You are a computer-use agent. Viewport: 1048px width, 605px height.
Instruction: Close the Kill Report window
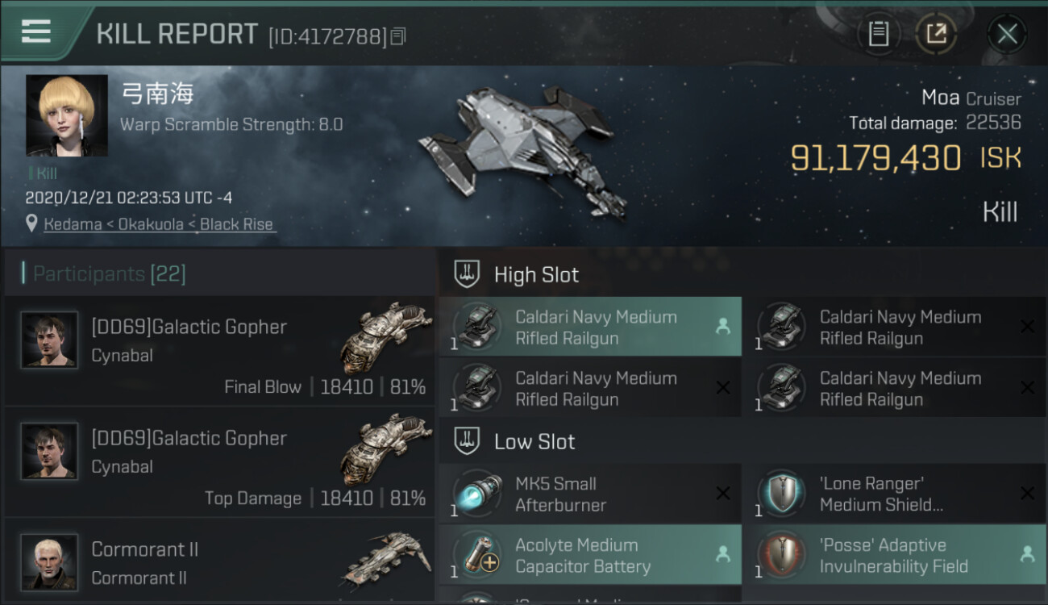1007,34
